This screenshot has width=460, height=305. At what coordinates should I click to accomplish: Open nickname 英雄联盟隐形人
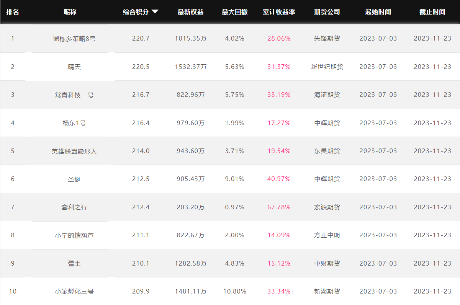click(x=74, y=151)
